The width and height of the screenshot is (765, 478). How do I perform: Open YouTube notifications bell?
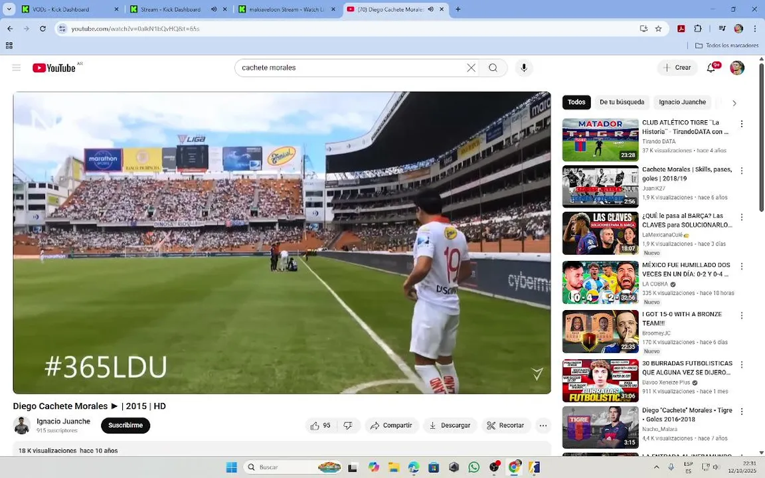(x=712, y=68)
